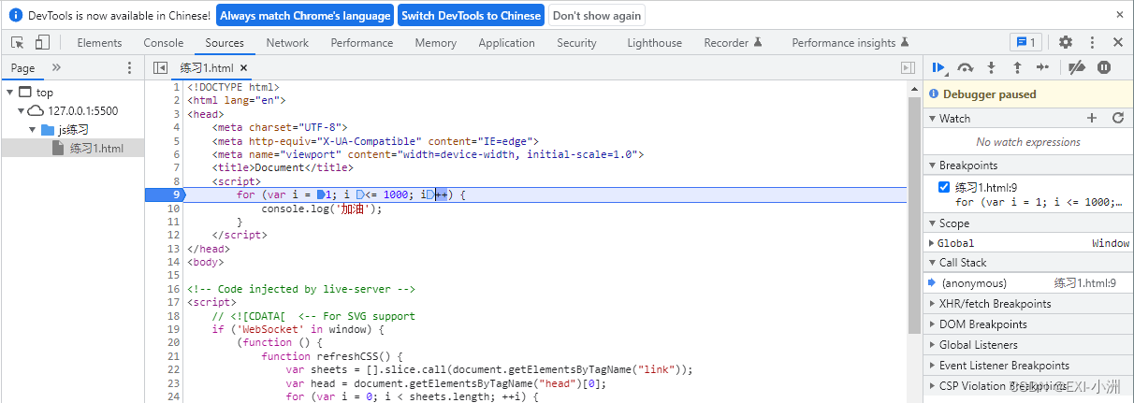Viewport: 1134px width, 403px height.
Task: Open the Security tab
Action: click(576, 43)
